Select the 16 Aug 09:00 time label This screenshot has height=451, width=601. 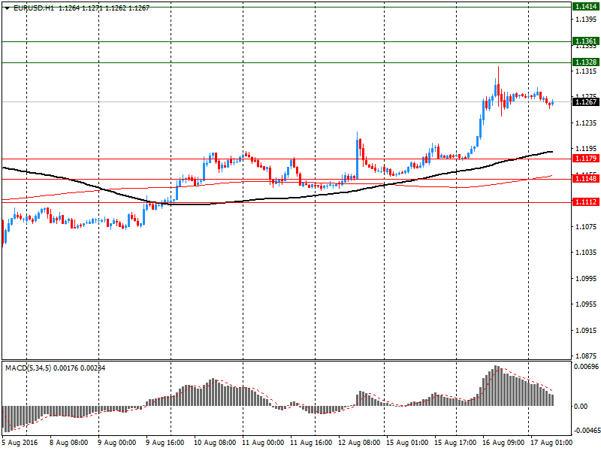(x=503, y=443)
